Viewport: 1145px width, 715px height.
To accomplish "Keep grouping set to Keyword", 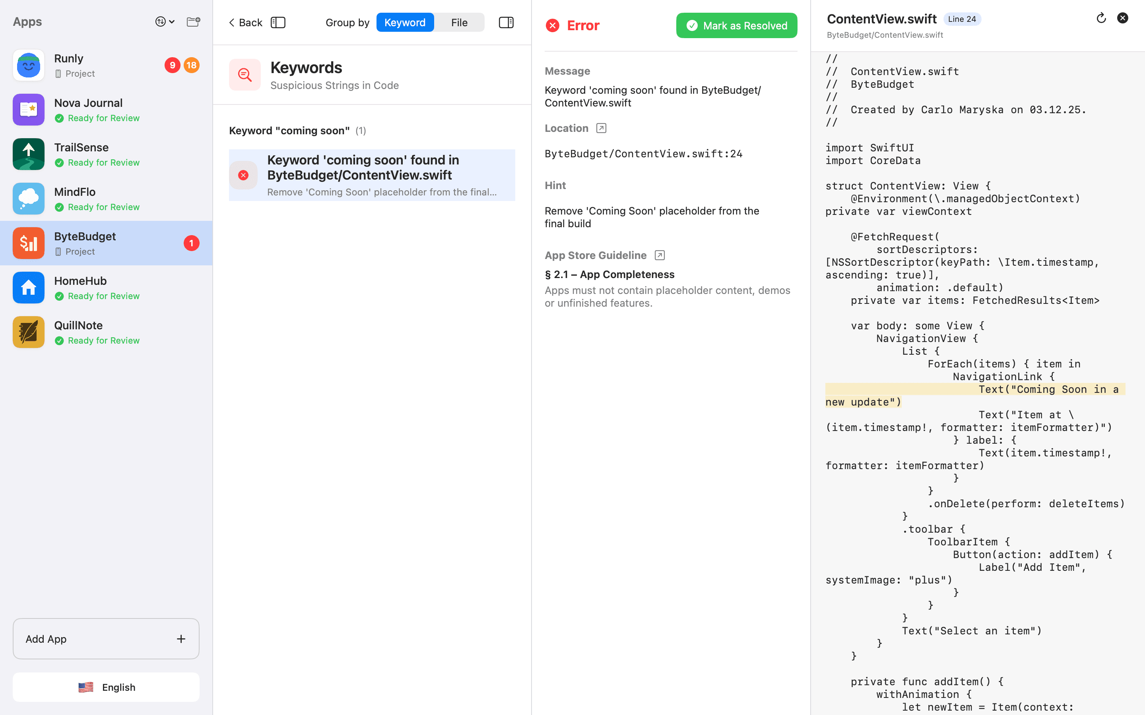I will click(405, 22).
